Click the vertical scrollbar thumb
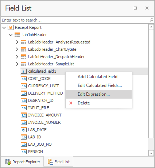 point(151,84)
